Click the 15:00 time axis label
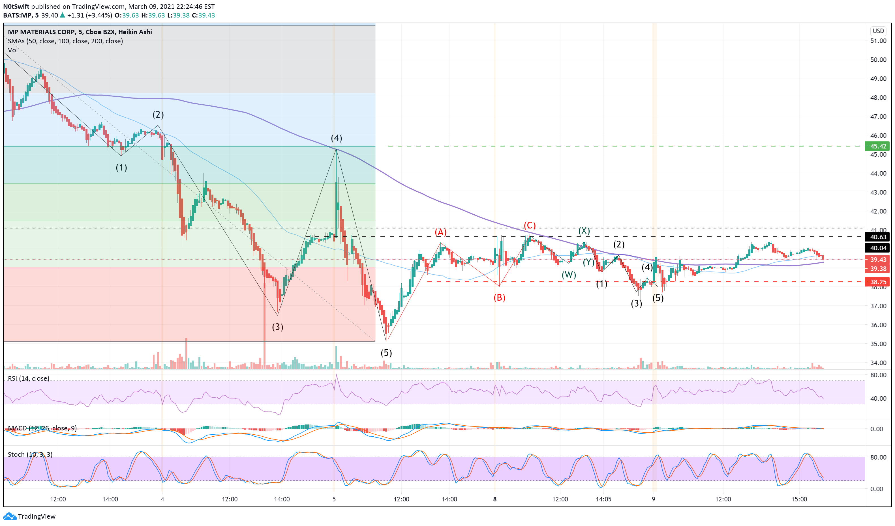895x526 pixels. (x=799, y=499)
